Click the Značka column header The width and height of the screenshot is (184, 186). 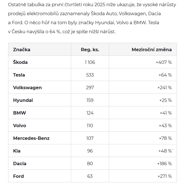tap(40, 50)
